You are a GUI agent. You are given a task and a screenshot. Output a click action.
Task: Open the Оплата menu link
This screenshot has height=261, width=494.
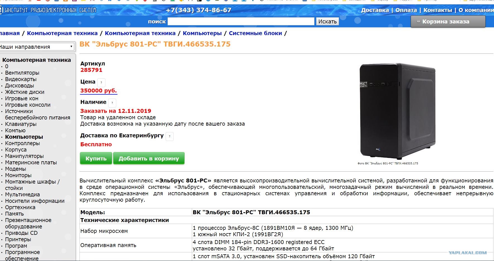[x=406, y=10]
